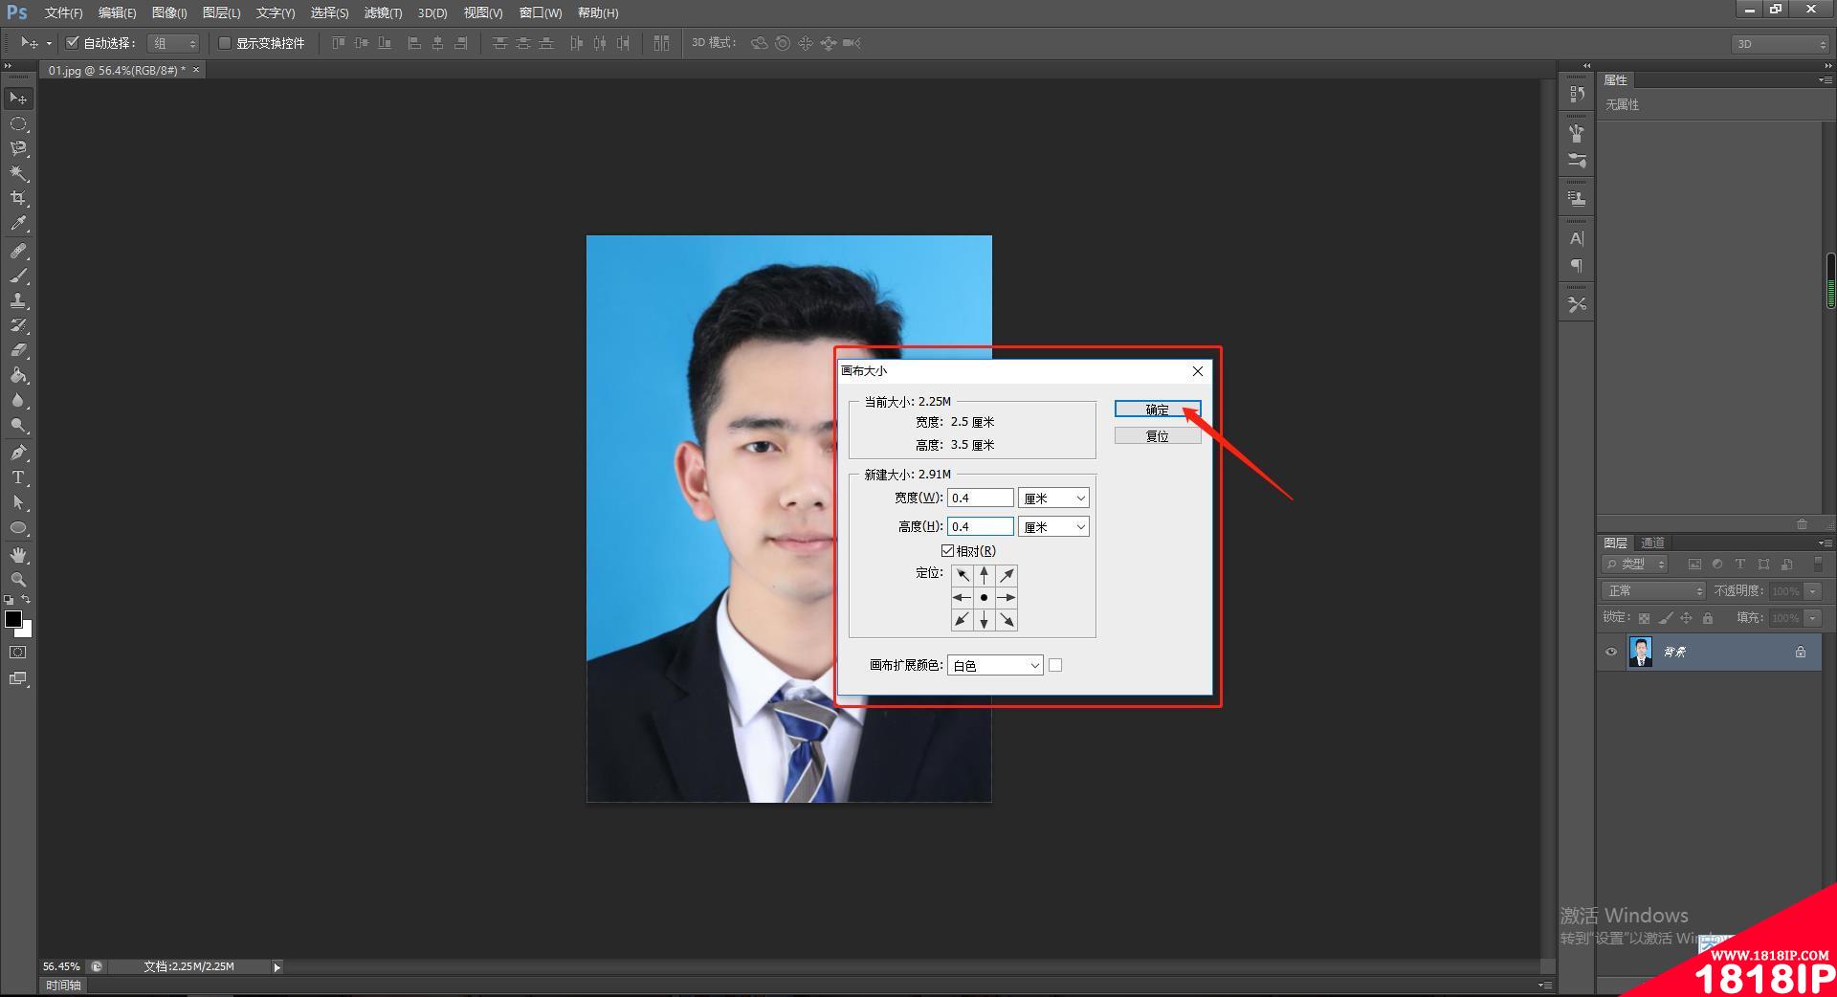Open the 画布扩展颜色 dropdown

click(995, 665)
